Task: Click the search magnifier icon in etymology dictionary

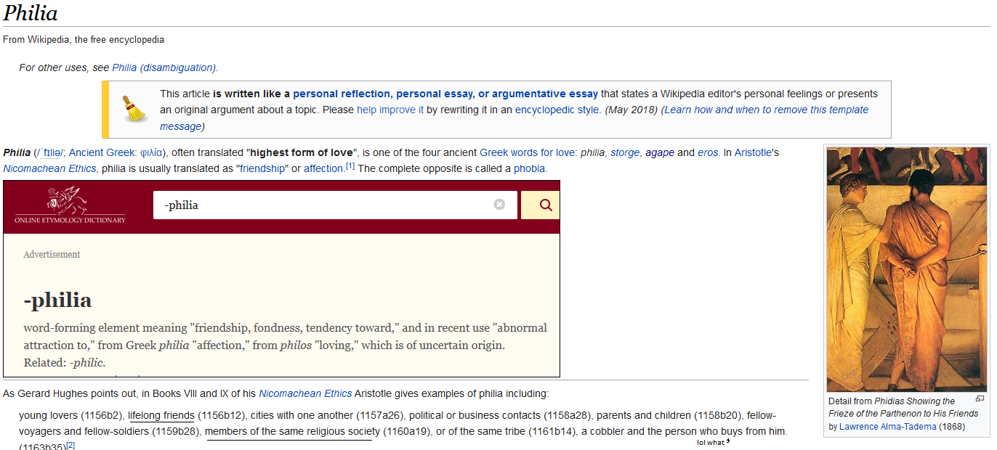Action: 546,205
